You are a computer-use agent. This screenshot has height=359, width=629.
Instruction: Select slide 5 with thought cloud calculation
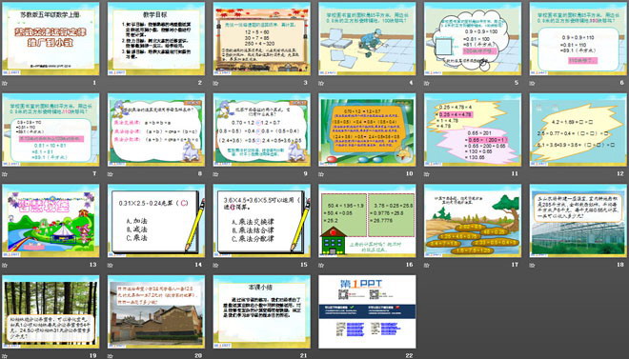(473, 39)
